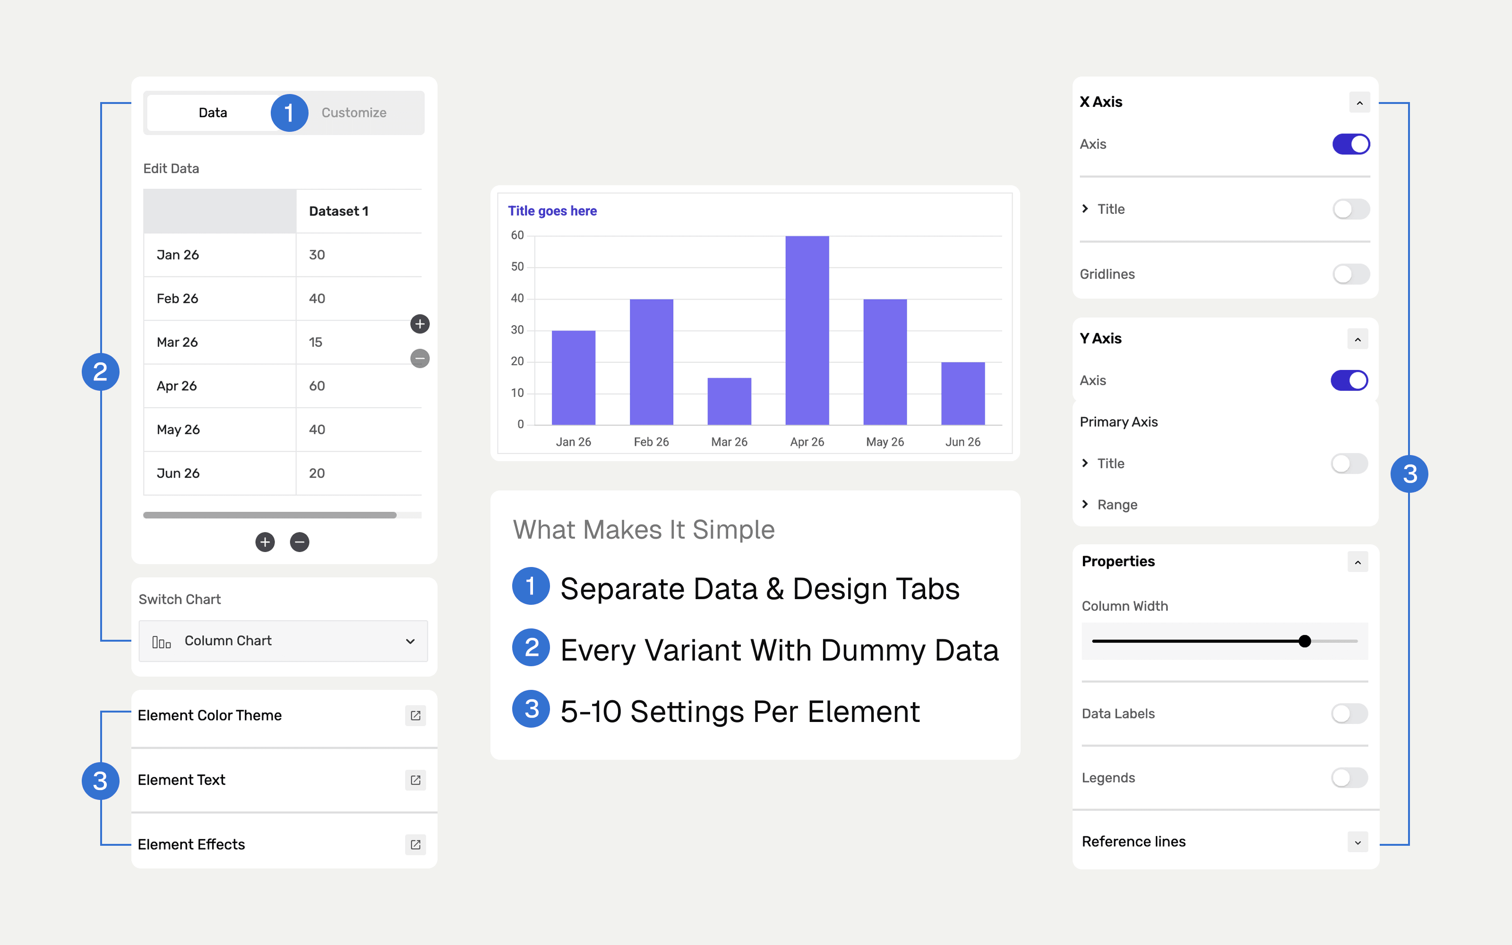Screen dimensions: 1512x945
Task: Toggle X Axis visibility switch off
Action: 1351,145
